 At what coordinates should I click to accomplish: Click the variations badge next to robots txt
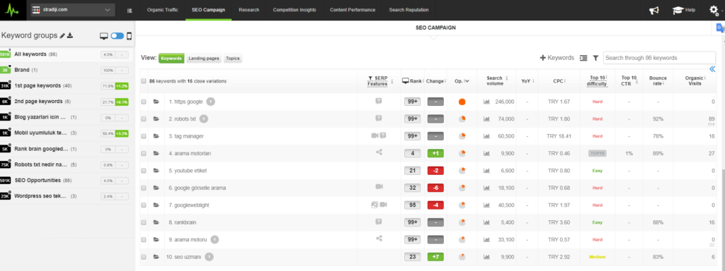point(203,119)
